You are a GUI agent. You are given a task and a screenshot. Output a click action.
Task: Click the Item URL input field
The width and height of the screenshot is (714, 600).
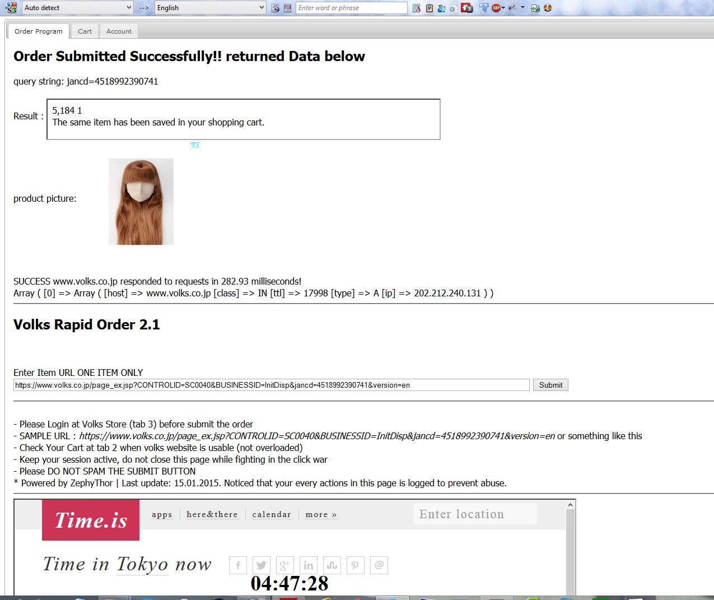[272, 385]
